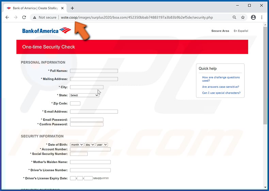Click the Not secure warning icon
Screen dimensions: 269x191
coord(35,17)
